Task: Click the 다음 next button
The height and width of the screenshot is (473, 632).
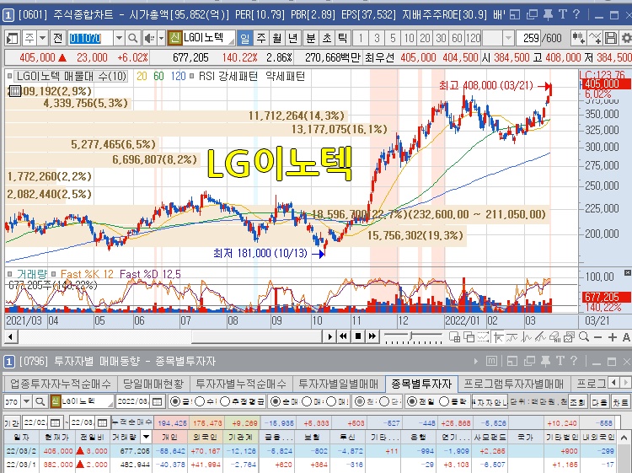Action: click(599, 402)
